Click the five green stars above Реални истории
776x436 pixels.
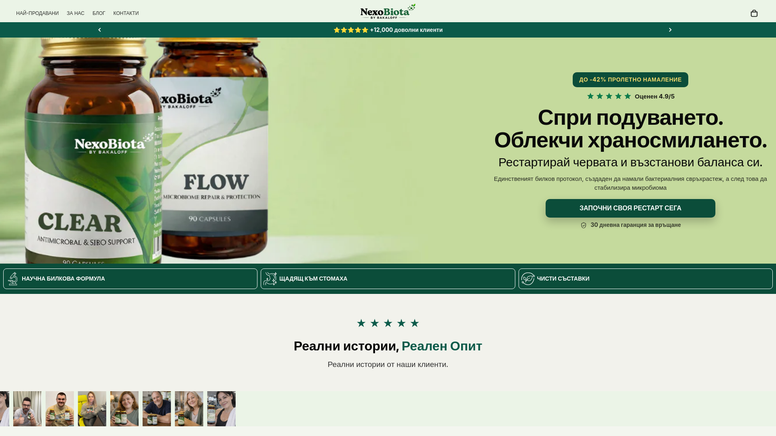pos(388,323)
